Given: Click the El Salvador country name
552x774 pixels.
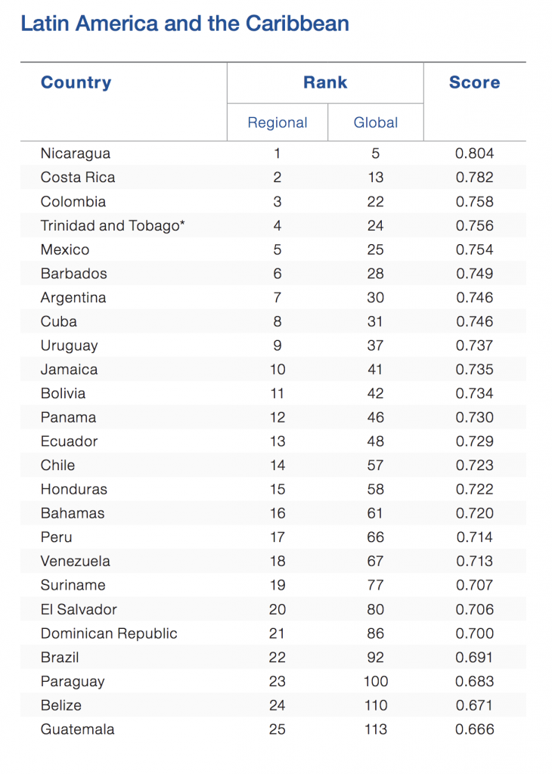Looking at the screenshot, I should click(x=79, y=609).
